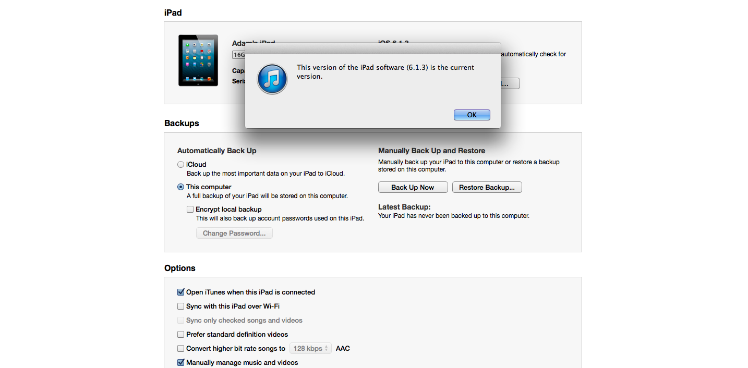
Task: Click OK to dismiss the version dialog
Action: tap(472, 115)
